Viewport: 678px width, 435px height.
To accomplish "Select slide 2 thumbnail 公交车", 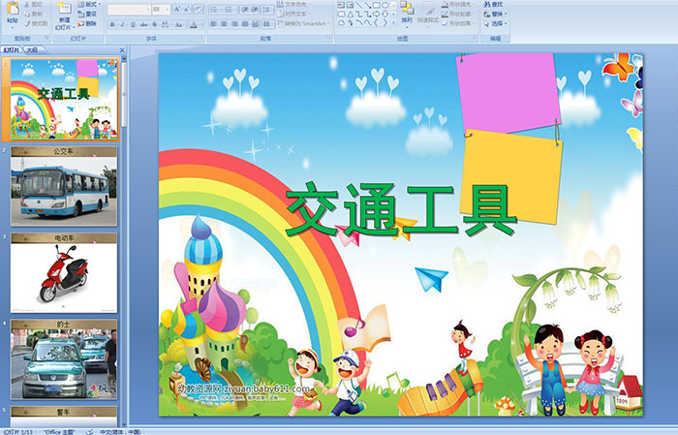I will (x=64, y=186).
